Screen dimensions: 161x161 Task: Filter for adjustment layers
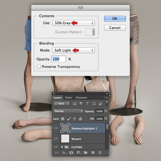(x=81, y=103)
